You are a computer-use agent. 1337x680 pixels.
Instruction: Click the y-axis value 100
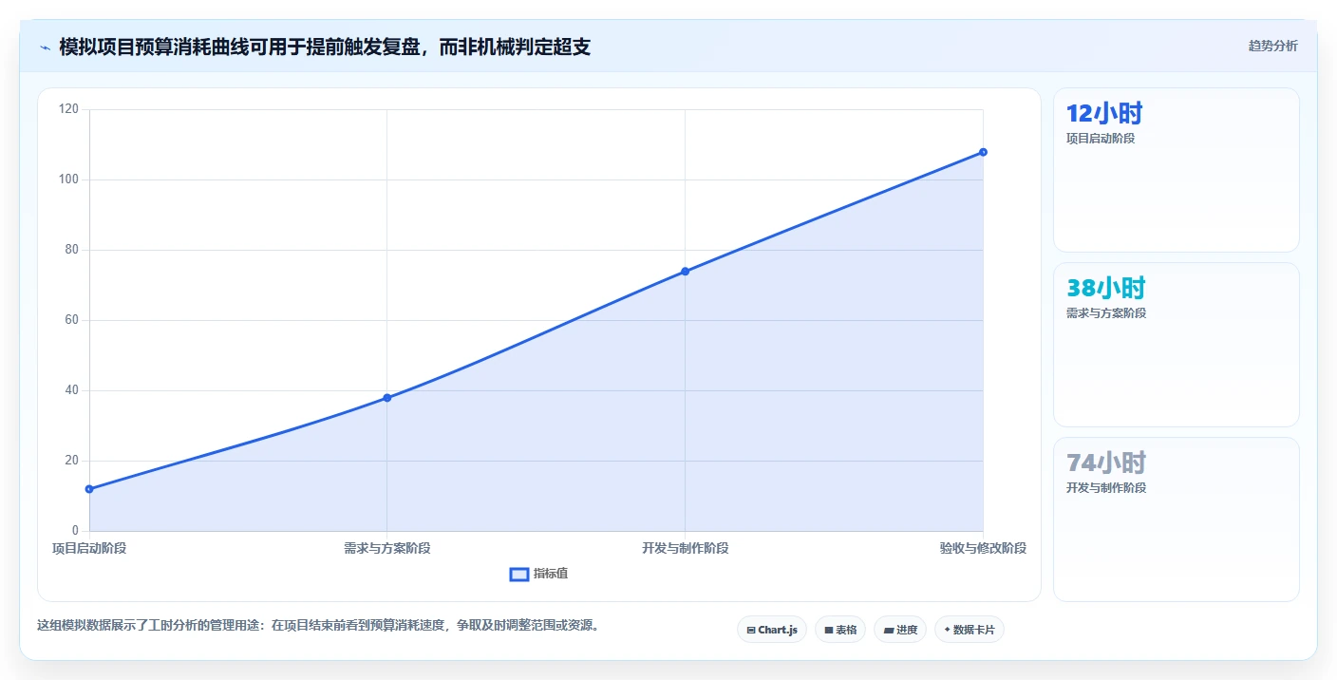[68, 179]
